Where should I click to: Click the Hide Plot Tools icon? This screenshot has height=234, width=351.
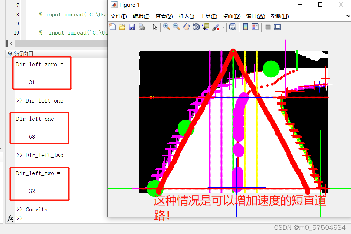click(268, 27)
